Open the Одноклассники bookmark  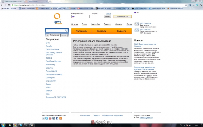point(43,8)
